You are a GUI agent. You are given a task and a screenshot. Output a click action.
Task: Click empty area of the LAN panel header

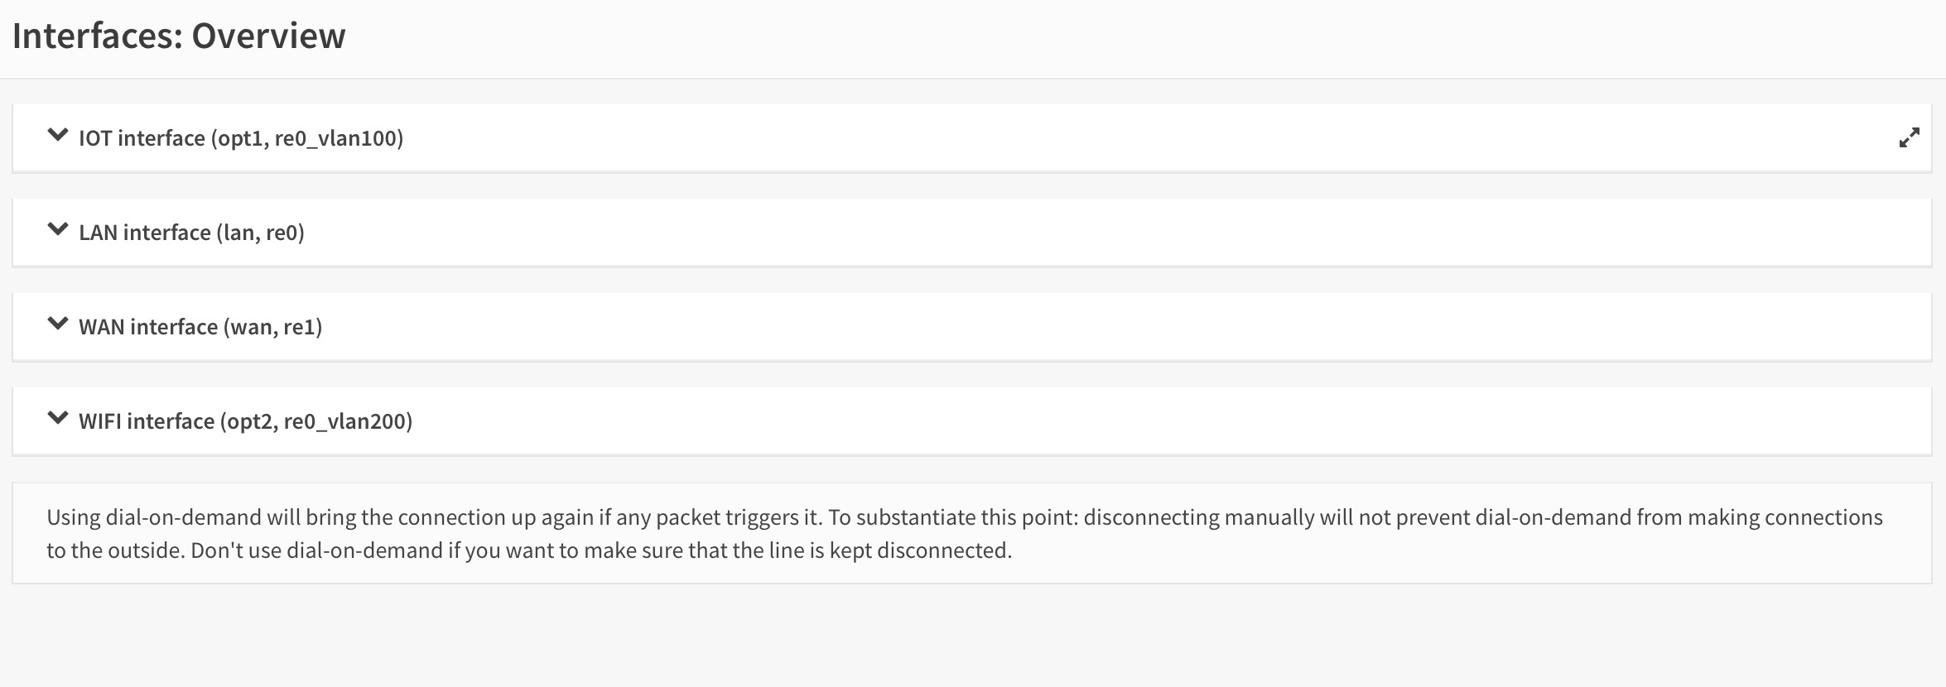pyautogui.click(x=1077, y=233)
